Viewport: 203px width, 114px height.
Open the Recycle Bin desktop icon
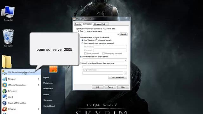point(8,38)
